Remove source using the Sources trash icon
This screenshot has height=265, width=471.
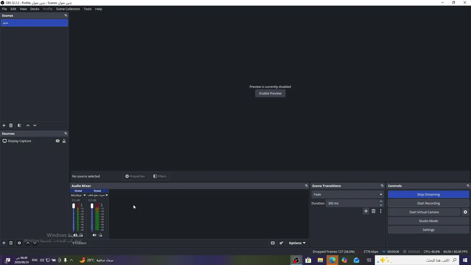pos(11,243)
